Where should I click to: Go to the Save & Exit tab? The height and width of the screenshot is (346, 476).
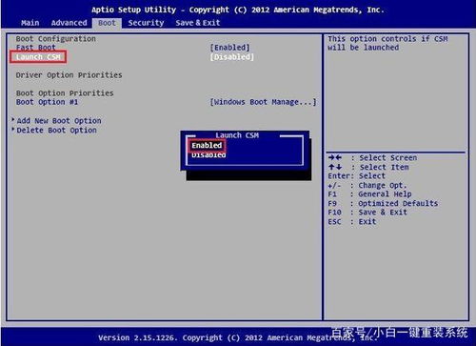[198, 23]
